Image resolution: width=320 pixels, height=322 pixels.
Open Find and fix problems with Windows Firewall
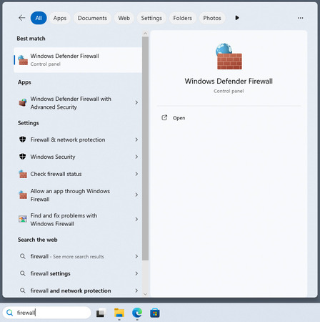click(x=78, y=220)
